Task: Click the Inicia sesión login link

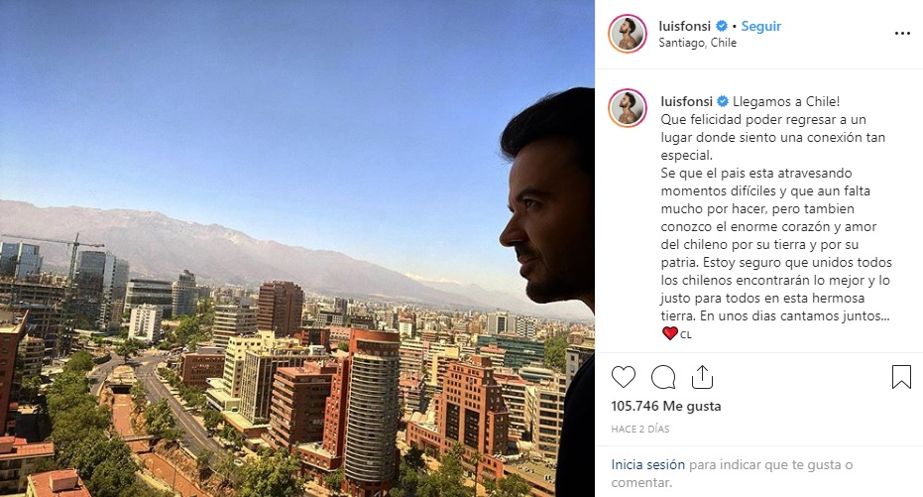Action: click(648, 464)
